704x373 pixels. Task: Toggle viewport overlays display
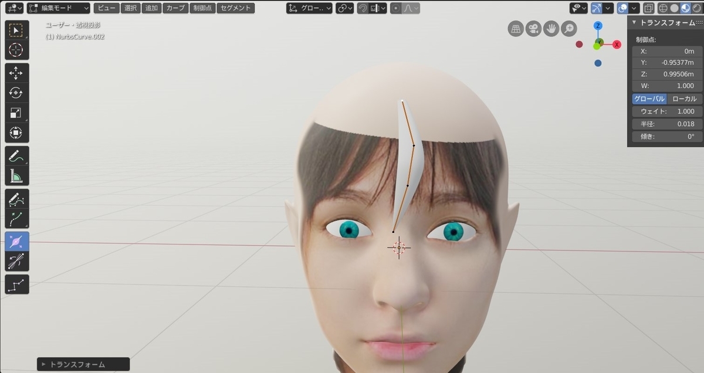click(622, 8)
